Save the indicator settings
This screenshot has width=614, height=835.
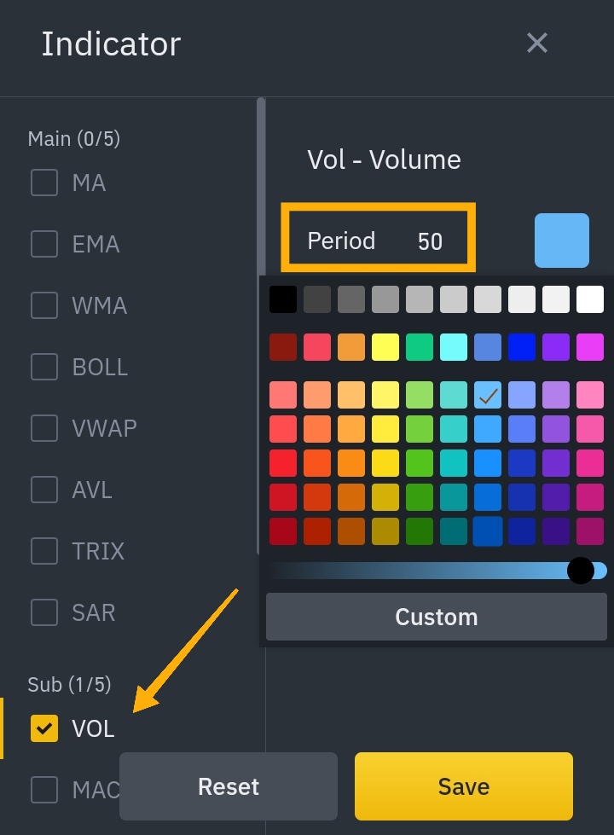pyautogui.click(x=464, y=786)
